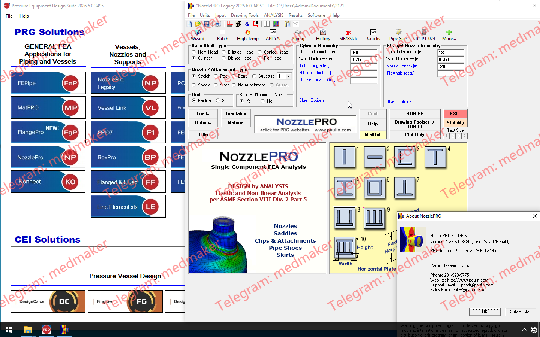540x337 pixels.
Task: Click the Stability button
Action: point(455,123)
